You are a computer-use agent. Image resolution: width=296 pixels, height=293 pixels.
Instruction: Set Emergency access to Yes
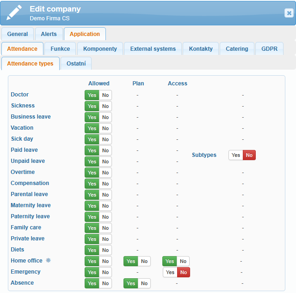pos(170,272)
